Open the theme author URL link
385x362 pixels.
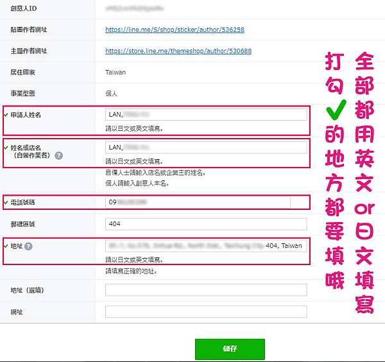pyautogui.click(x=178, y=51)
